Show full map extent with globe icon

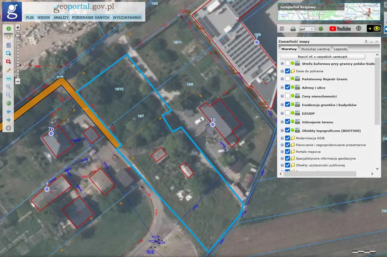click(x=9, y=103)
